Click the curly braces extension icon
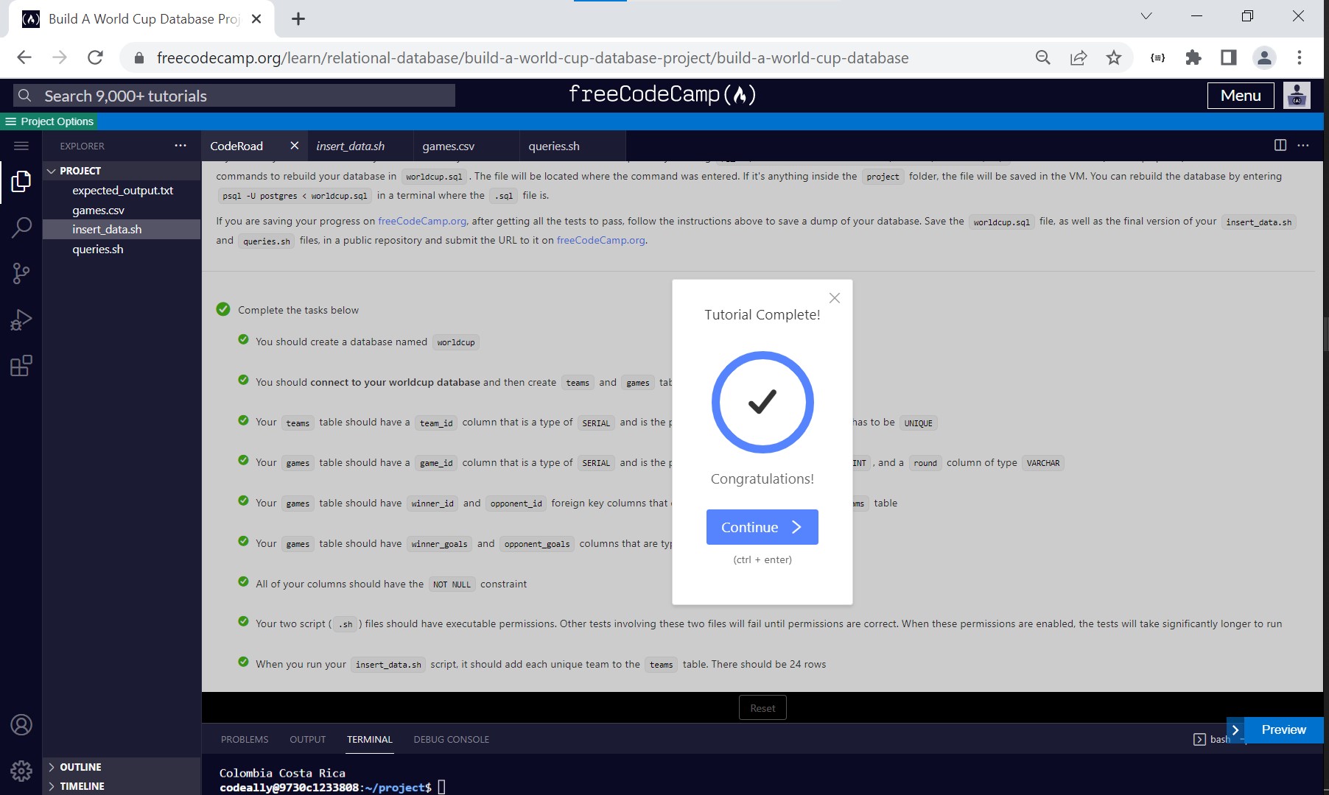 click(x=1157, y=57)
